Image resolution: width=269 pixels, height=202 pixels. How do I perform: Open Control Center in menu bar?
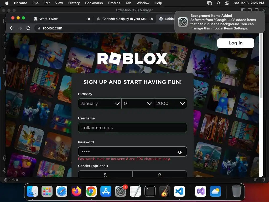tap(227, 3)
